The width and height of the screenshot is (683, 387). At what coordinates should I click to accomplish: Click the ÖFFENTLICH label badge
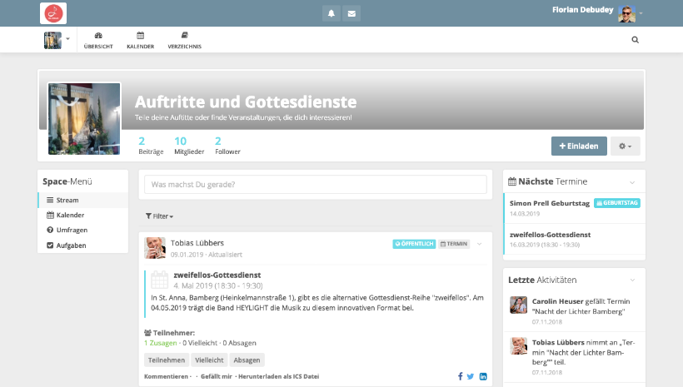click(414, 244)
